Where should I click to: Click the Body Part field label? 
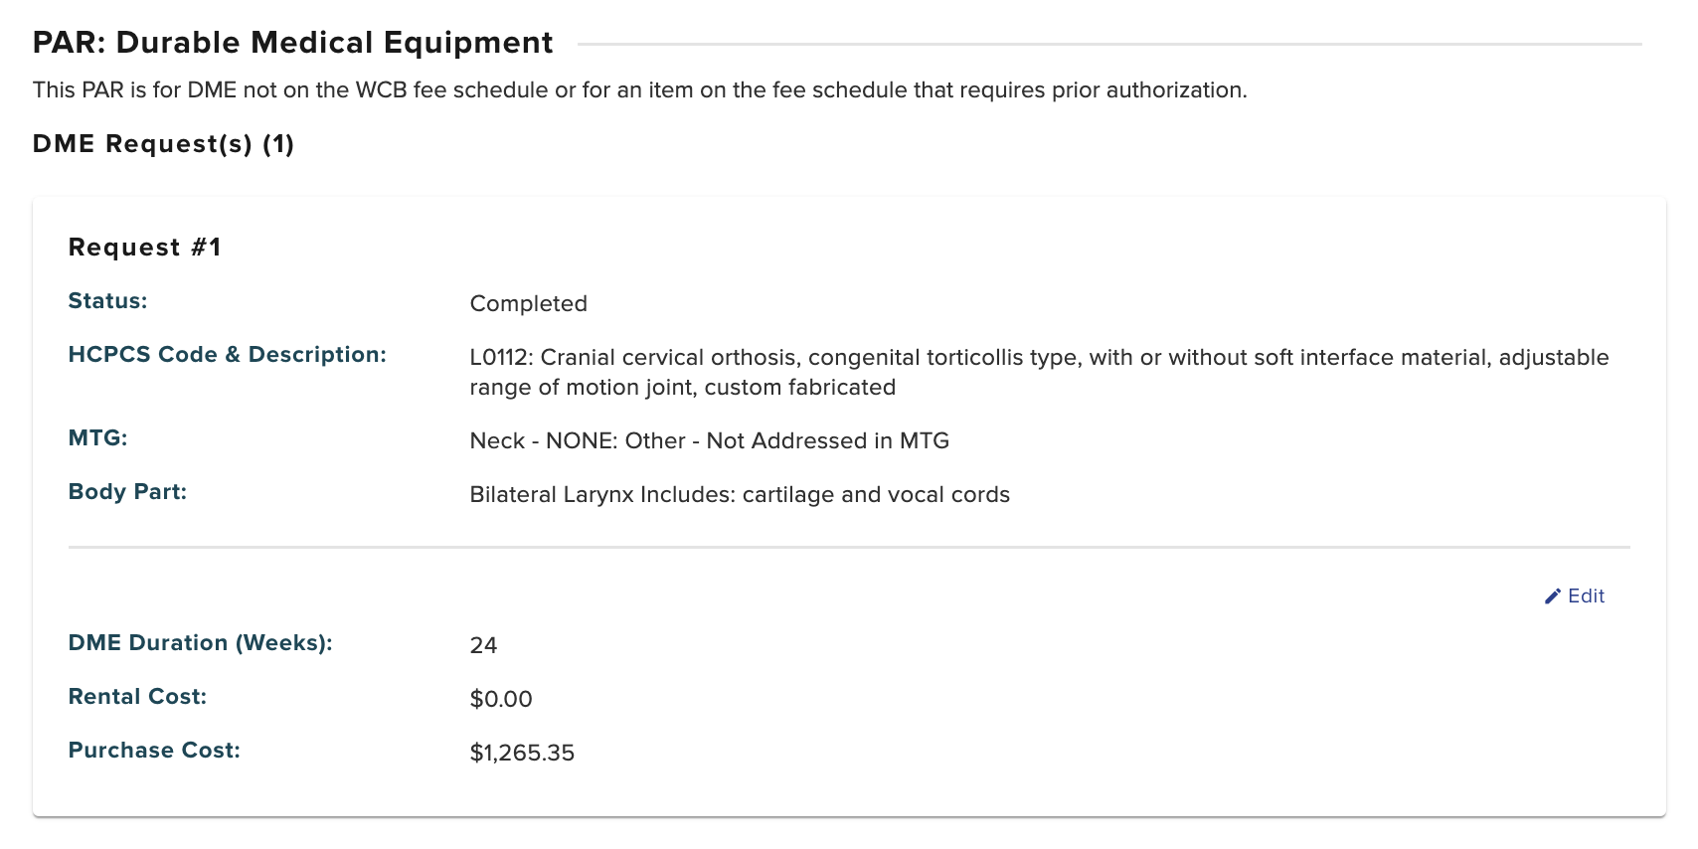127,492
